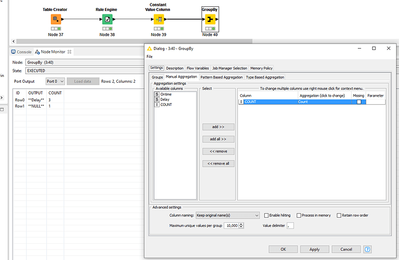Click the << remove button
Image resolution: width=399 pixels, height=260 pixels.
[219, 151]
